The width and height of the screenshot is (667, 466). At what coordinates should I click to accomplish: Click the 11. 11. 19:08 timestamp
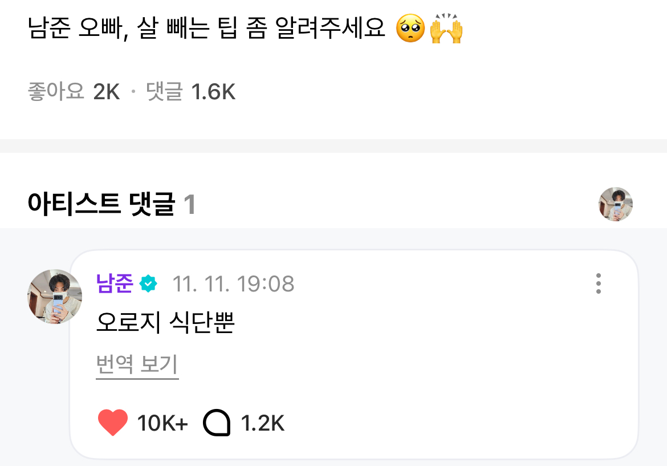pos(233,283)
